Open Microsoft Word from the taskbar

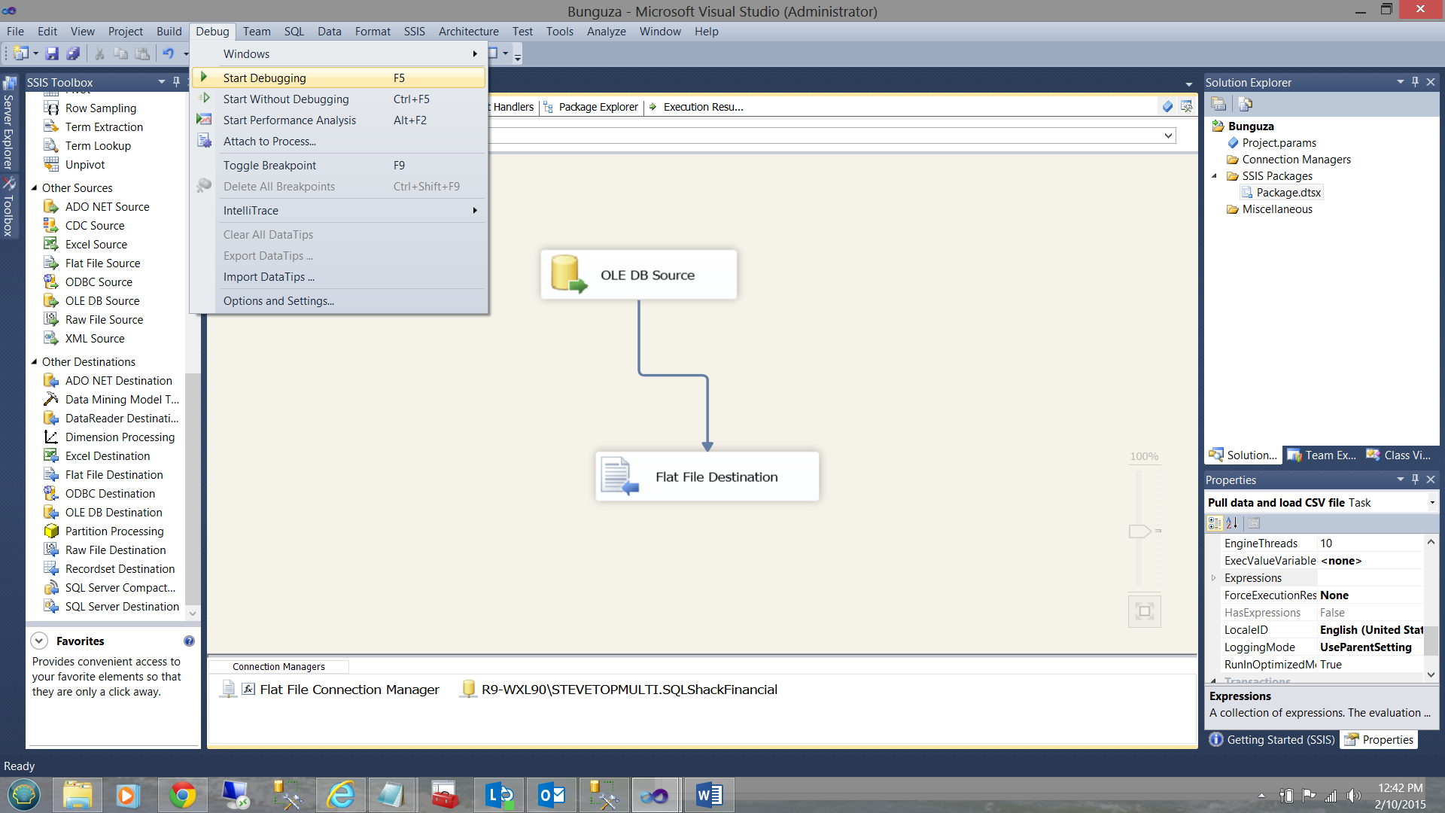tap(709, 795)
